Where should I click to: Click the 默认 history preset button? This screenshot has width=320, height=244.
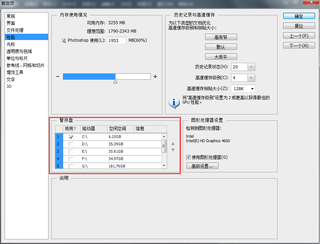pyautogui.click(x=221, y=46)
